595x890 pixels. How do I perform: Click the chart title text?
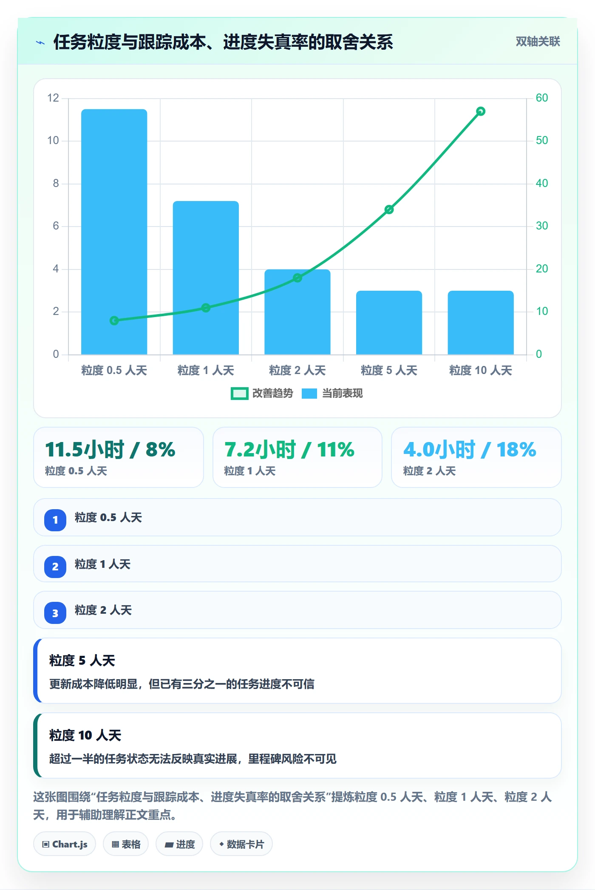pyautogui.click(x=223, y=42)
